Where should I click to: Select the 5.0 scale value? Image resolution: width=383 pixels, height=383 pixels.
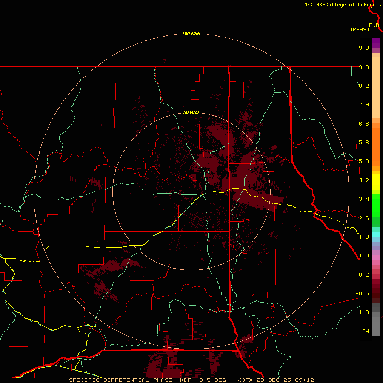364,161
